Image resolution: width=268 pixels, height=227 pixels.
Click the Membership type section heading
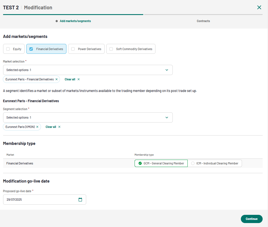pyautogui.click(x=19, y=144)
